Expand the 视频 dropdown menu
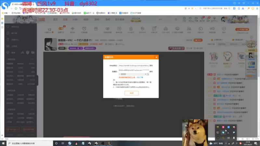This screenshot has width=260, height=146. [x=86, y=19]
